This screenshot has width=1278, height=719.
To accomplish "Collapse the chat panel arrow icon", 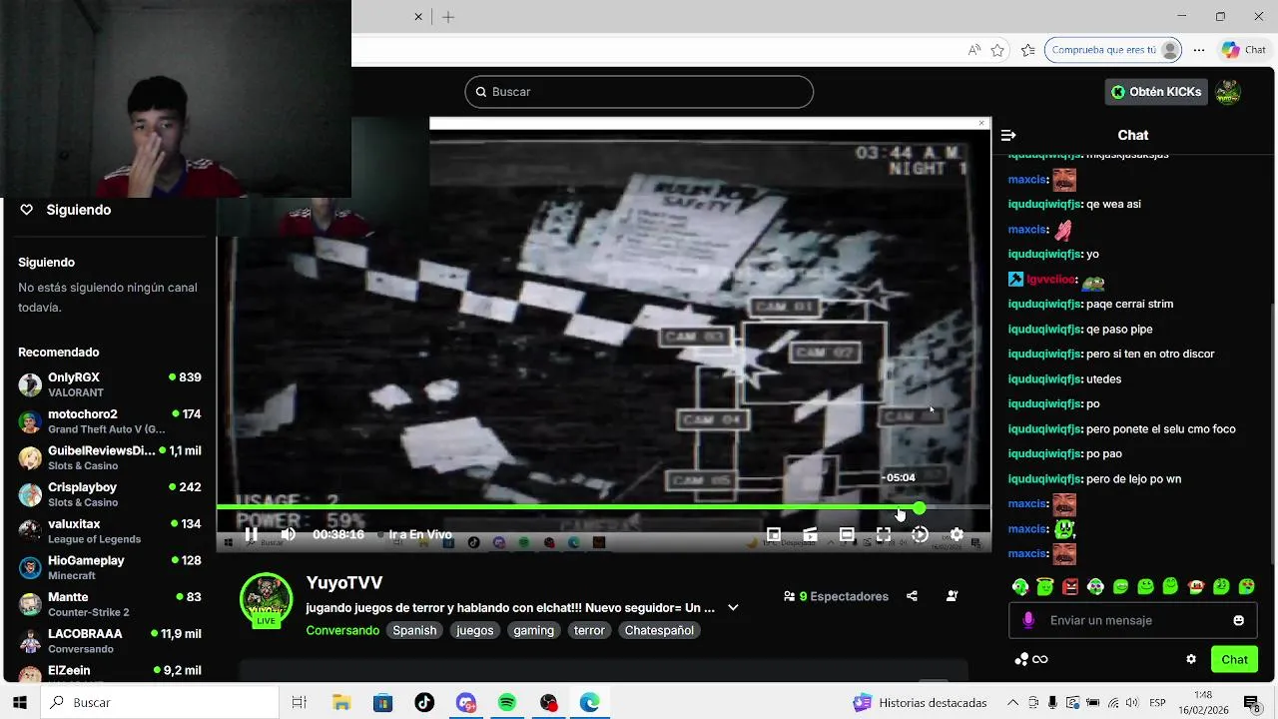I will (1008, 135).
